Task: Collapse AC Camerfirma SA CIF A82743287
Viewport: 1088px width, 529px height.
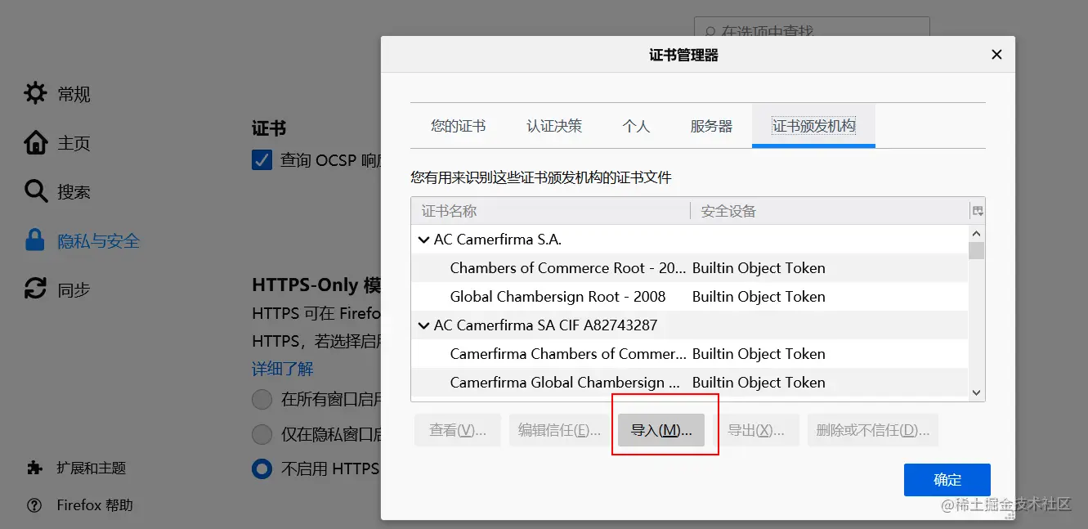Action: [x=423, y=325]
